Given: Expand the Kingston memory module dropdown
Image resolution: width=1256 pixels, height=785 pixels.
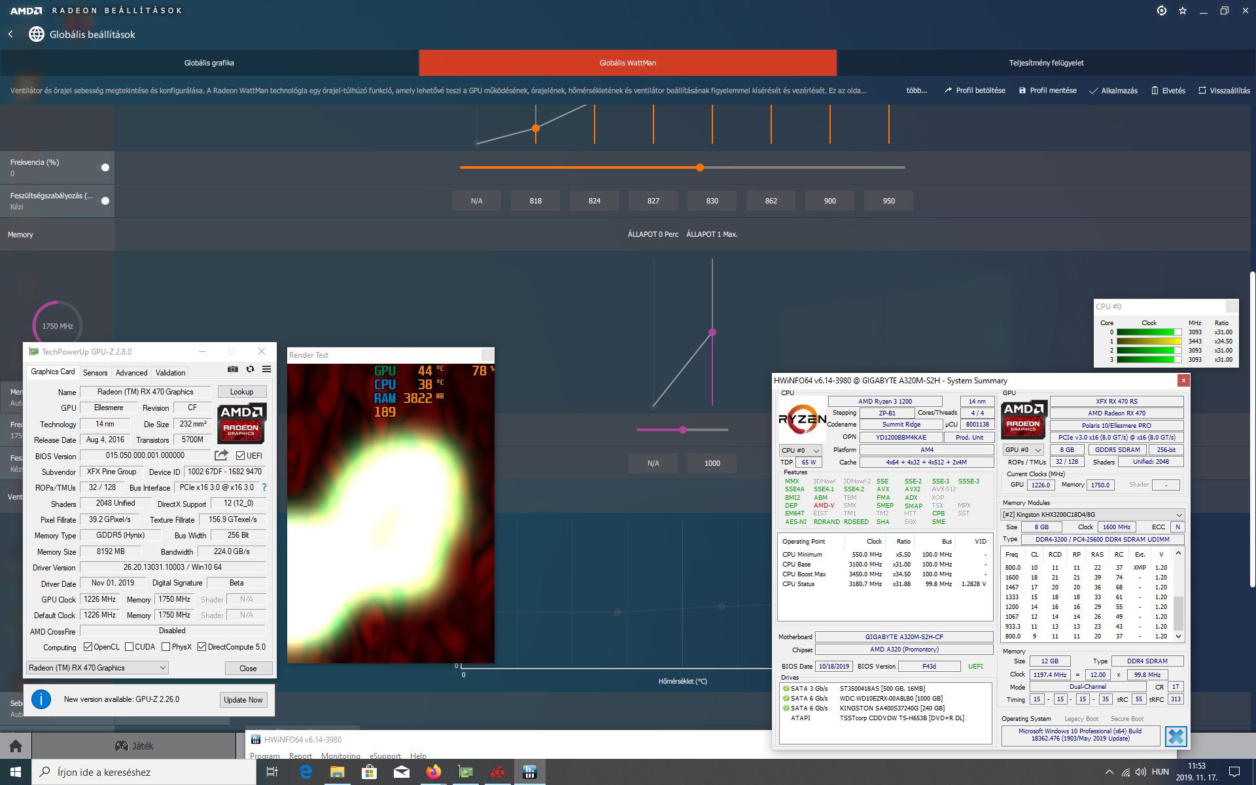Looking at the screenshot, I should (1092, 515).
